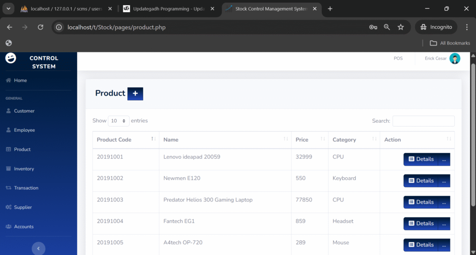Open more actions dropdown for Newmen E120 row
The image size is (476, 255).
[x=444, y=181]
